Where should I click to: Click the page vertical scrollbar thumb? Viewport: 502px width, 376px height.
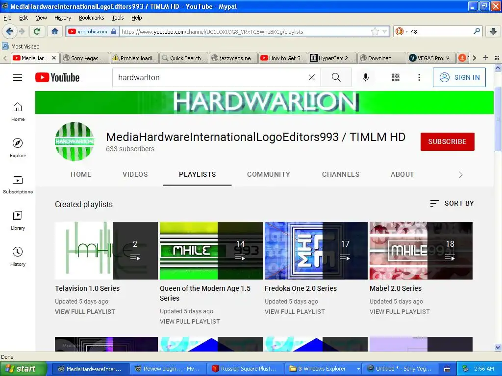(498, 119)
